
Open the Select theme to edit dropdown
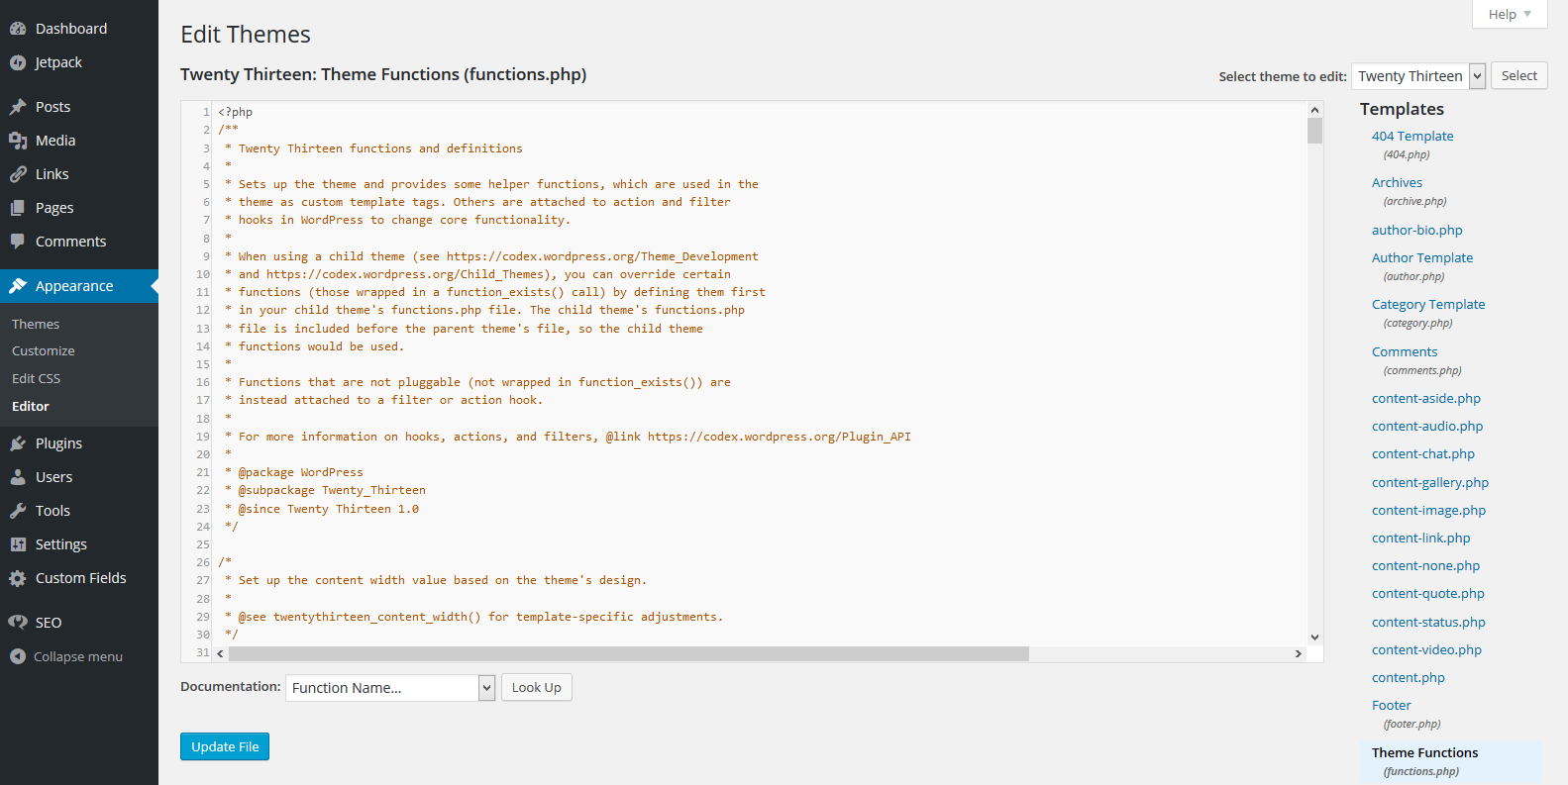tap(1418, 76)
